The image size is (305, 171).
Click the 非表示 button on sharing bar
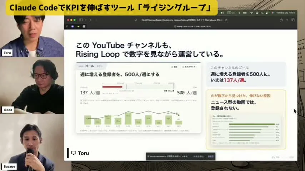coord(211,156)
